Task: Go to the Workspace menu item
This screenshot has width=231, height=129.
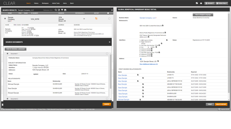Action: (x=45, y=3)
